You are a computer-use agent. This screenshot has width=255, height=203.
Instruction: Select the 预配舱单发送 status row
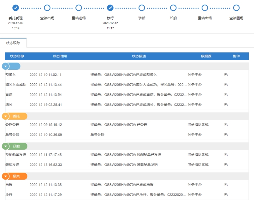click(126, 155)
